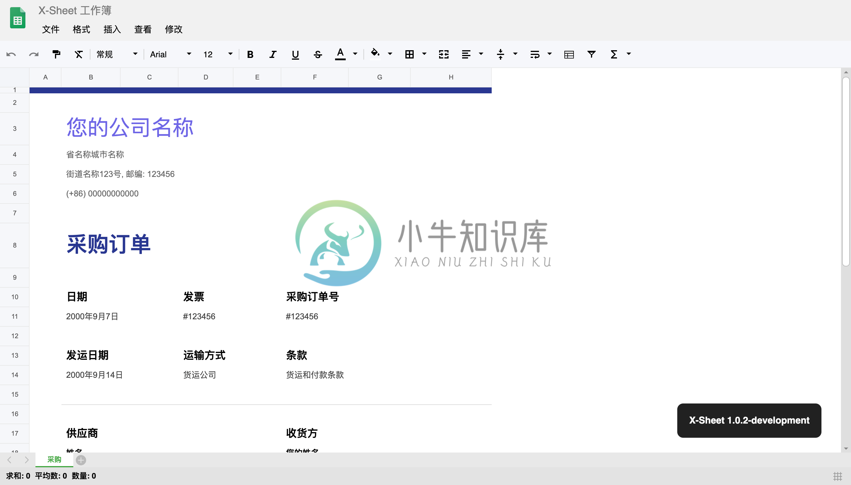Add a new sheet with plus button
Screen dimensions: 851x485
(81, 460)
